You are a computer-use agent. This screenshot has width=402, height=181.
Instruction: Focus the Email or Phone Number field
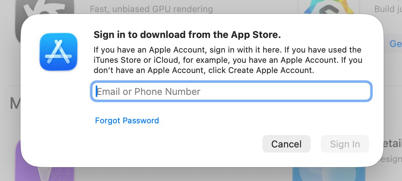(231, 91)
